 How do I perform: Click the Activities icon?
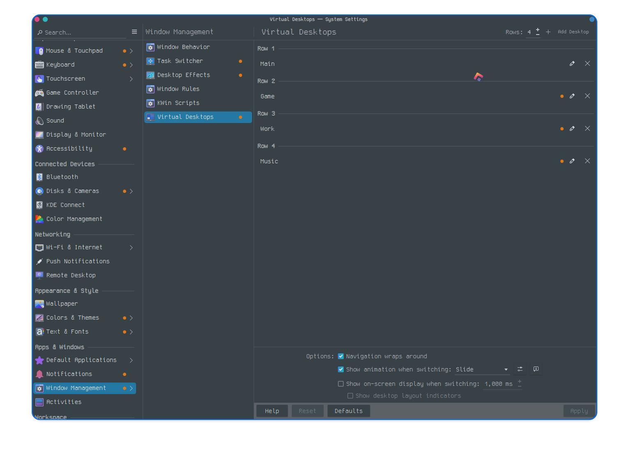39,402
